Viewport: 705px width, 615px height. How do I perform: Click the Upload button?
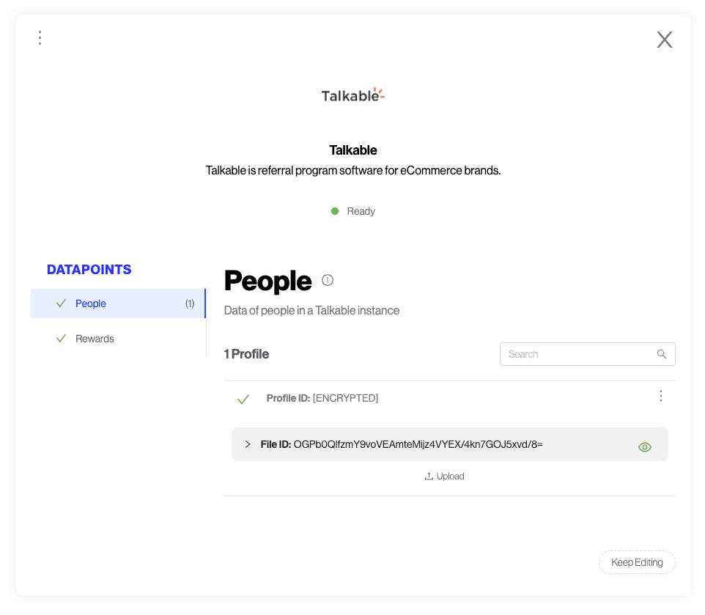[444, 476]
